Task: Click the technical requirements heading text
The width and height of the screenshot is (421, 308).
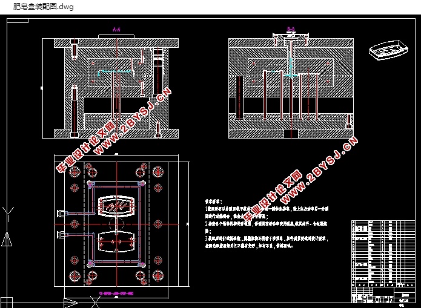Action: [x=214, y=202]
